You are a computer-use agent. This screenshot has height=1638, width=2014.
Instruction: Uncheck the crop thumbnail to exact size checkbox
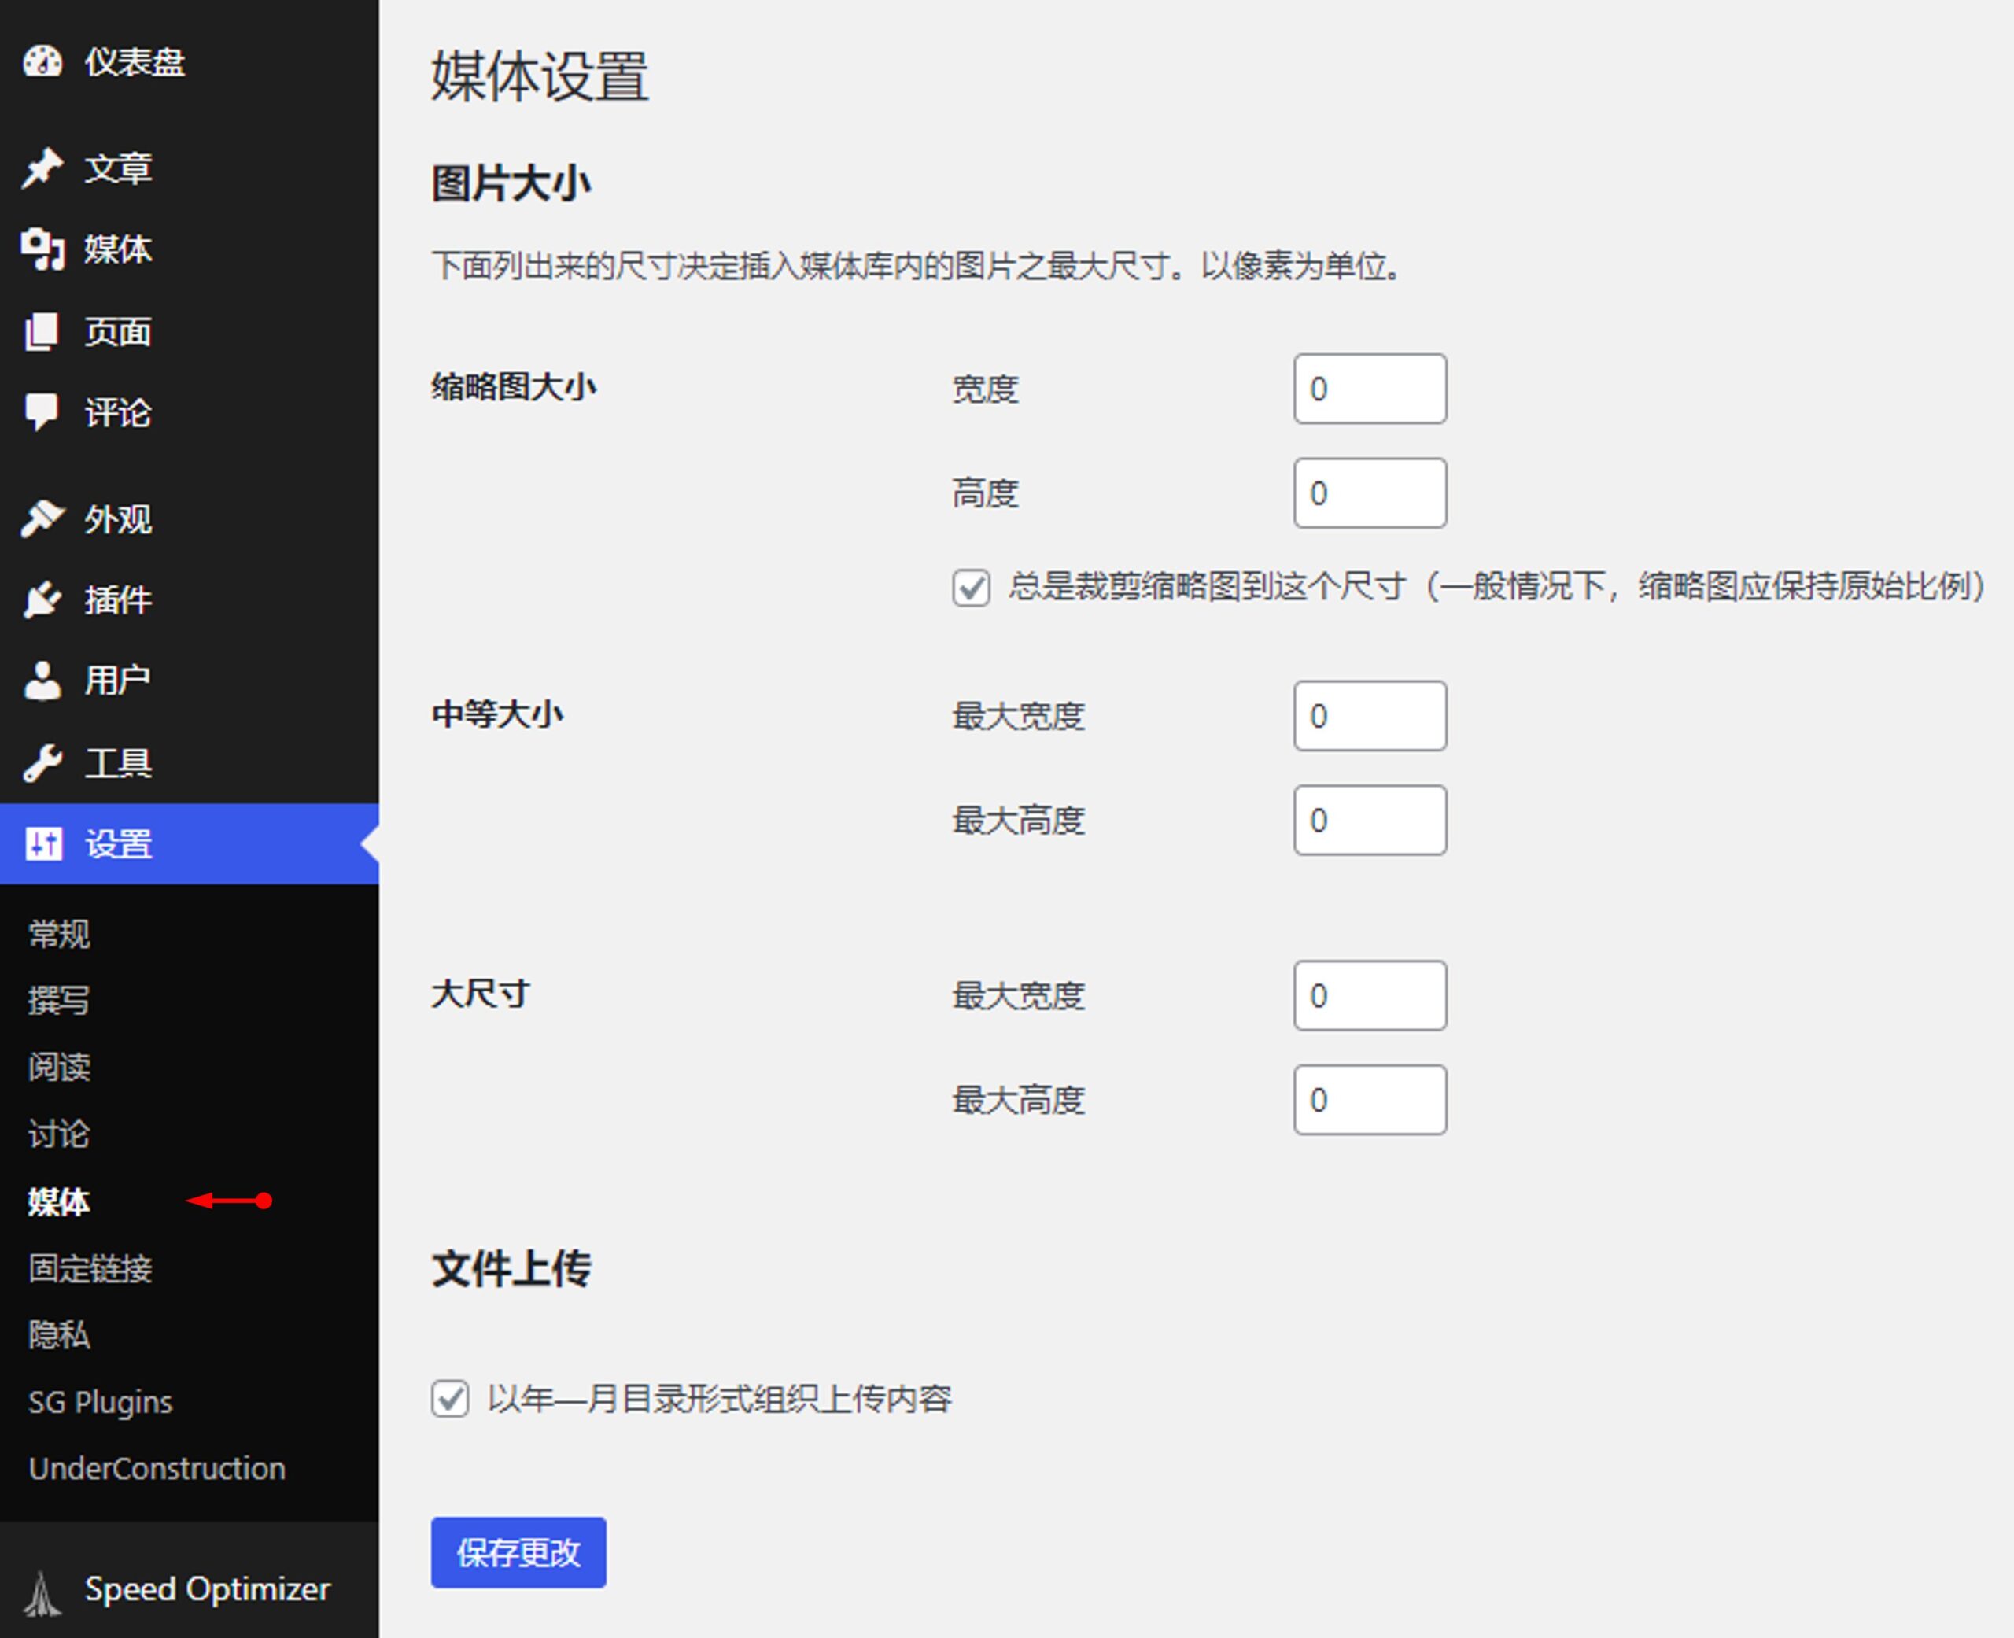tap(971, 587)
